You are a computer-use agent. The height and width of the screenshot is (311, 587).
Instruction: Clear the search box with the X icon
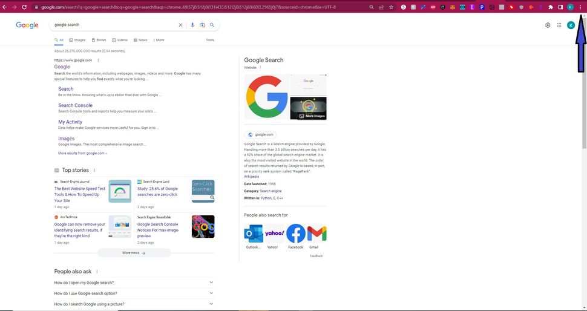pyautogui.click(x=180, y=25)
